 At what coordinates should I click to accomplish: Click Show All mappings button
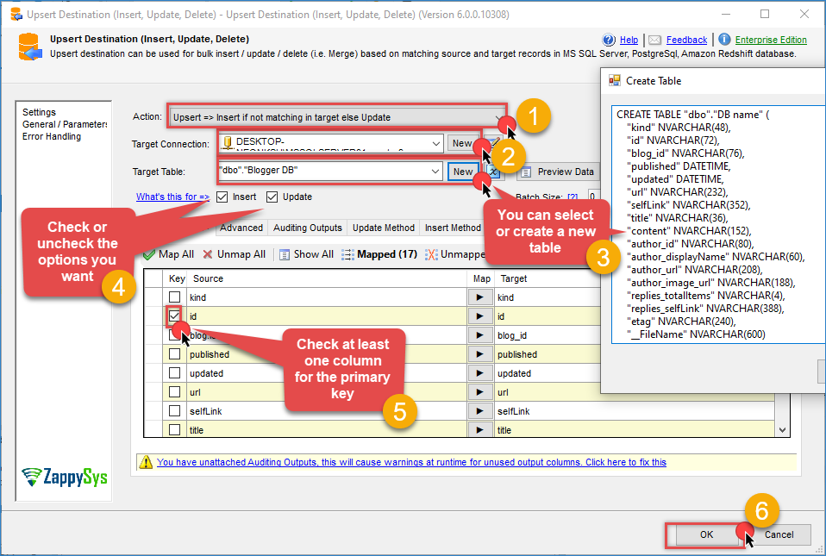tap(306, 254)
